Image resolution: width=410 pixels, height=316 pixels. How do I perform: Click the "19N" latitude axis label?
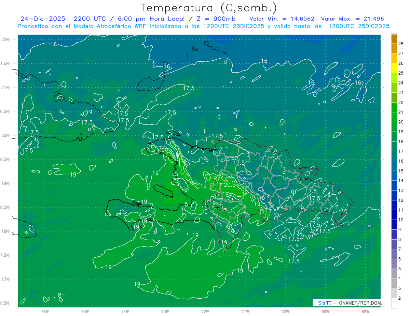point(5,183)
